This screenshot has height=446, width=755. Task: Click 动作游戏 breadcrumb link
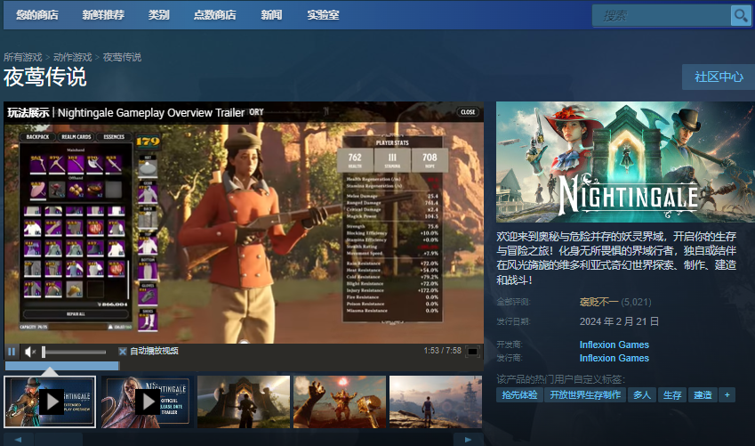click(73, 57)
